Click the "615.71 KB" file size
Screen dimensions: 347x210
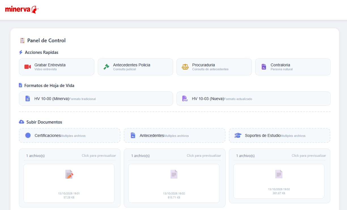[x=174, y=197]
